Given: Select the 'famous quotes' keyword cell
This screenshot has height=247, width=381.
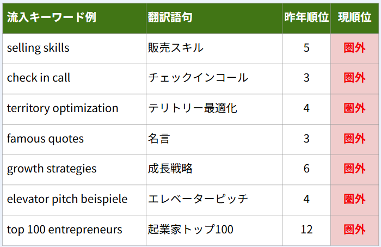Looking at the screenshot, I should pyautogui.click(x=45, y=139).
